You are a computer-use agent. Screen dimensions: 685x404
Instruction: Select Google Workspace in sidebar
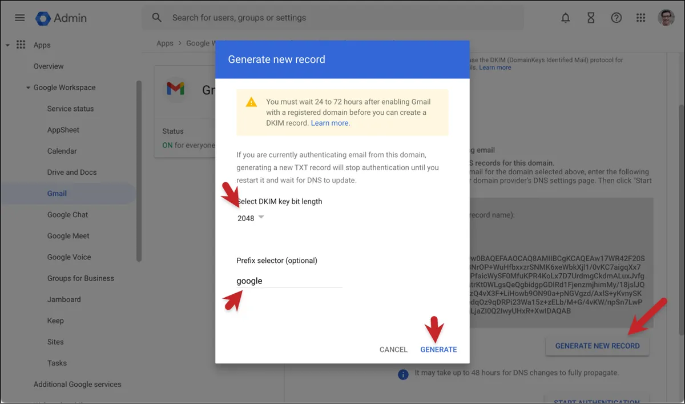pos(65,87)
